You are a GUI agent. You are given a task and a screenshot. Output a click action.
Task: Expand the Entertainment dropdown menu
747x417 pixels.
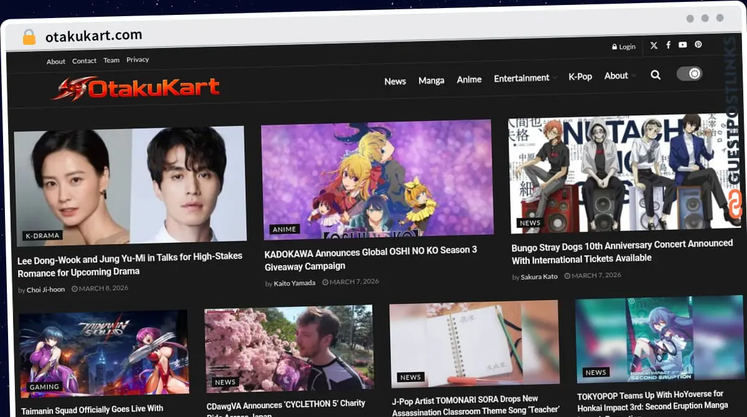point(525,78)
